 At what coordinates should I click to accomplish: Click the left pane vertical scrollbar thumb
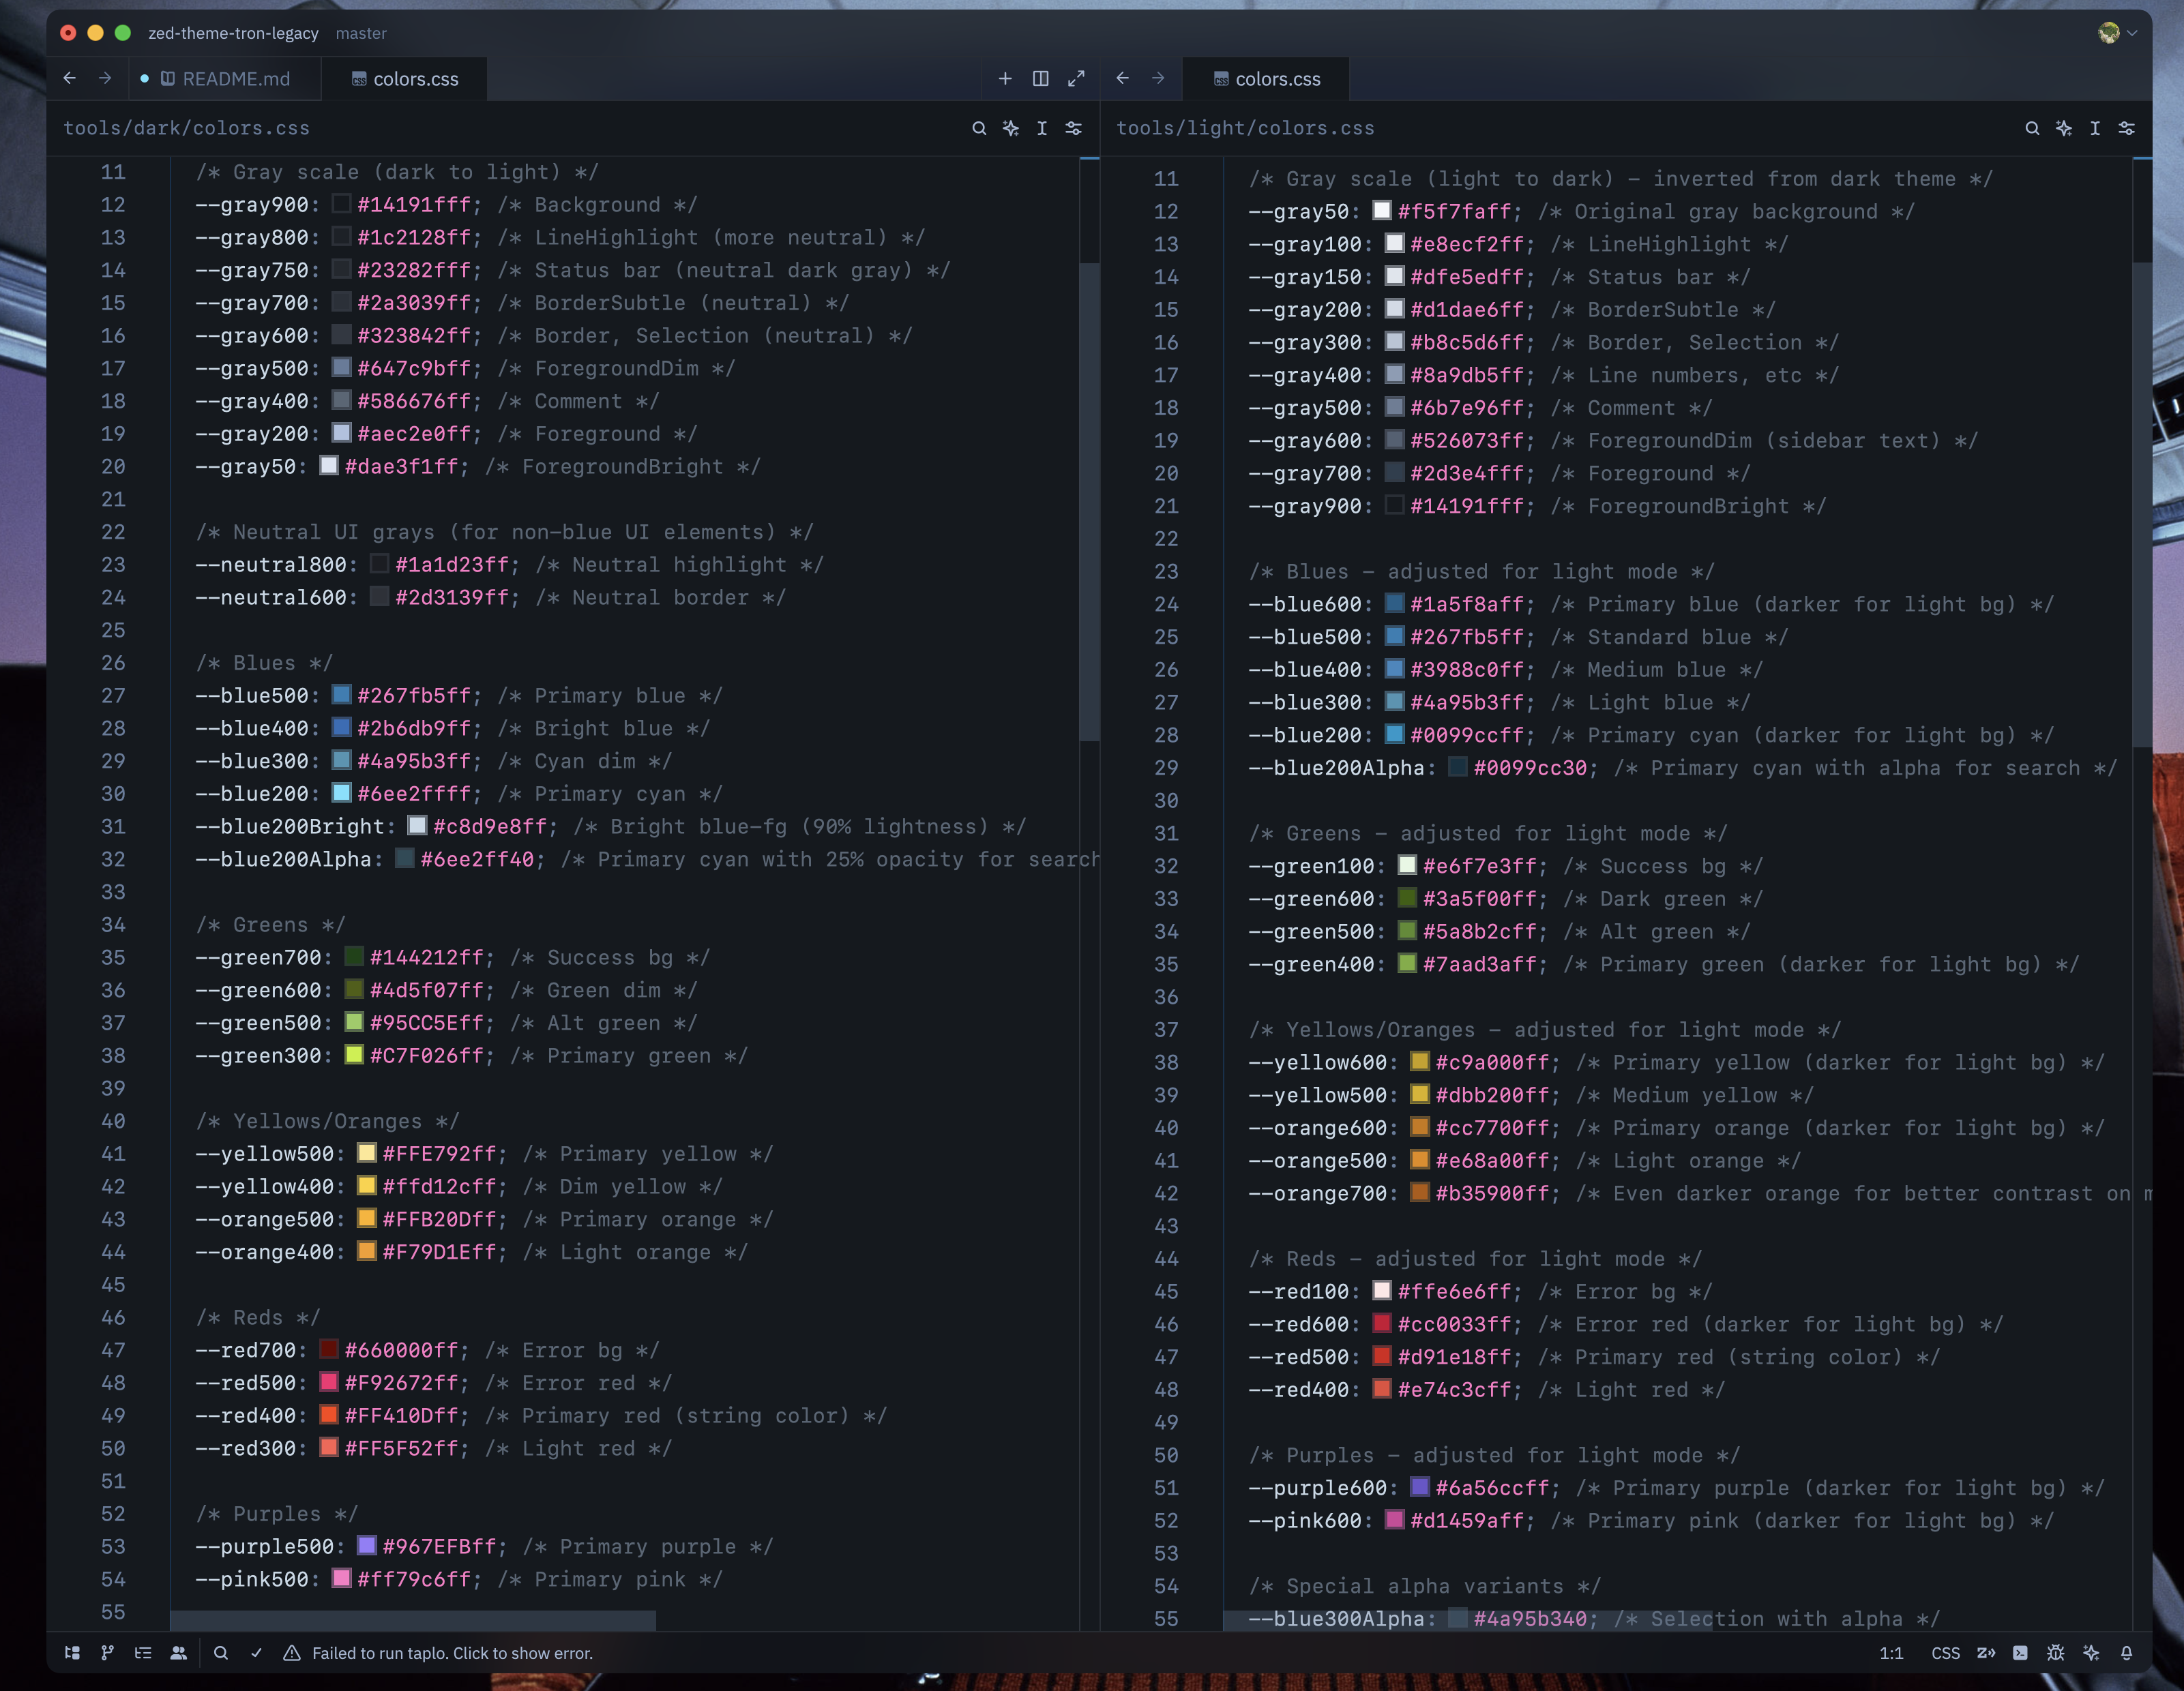(1090, 502)
